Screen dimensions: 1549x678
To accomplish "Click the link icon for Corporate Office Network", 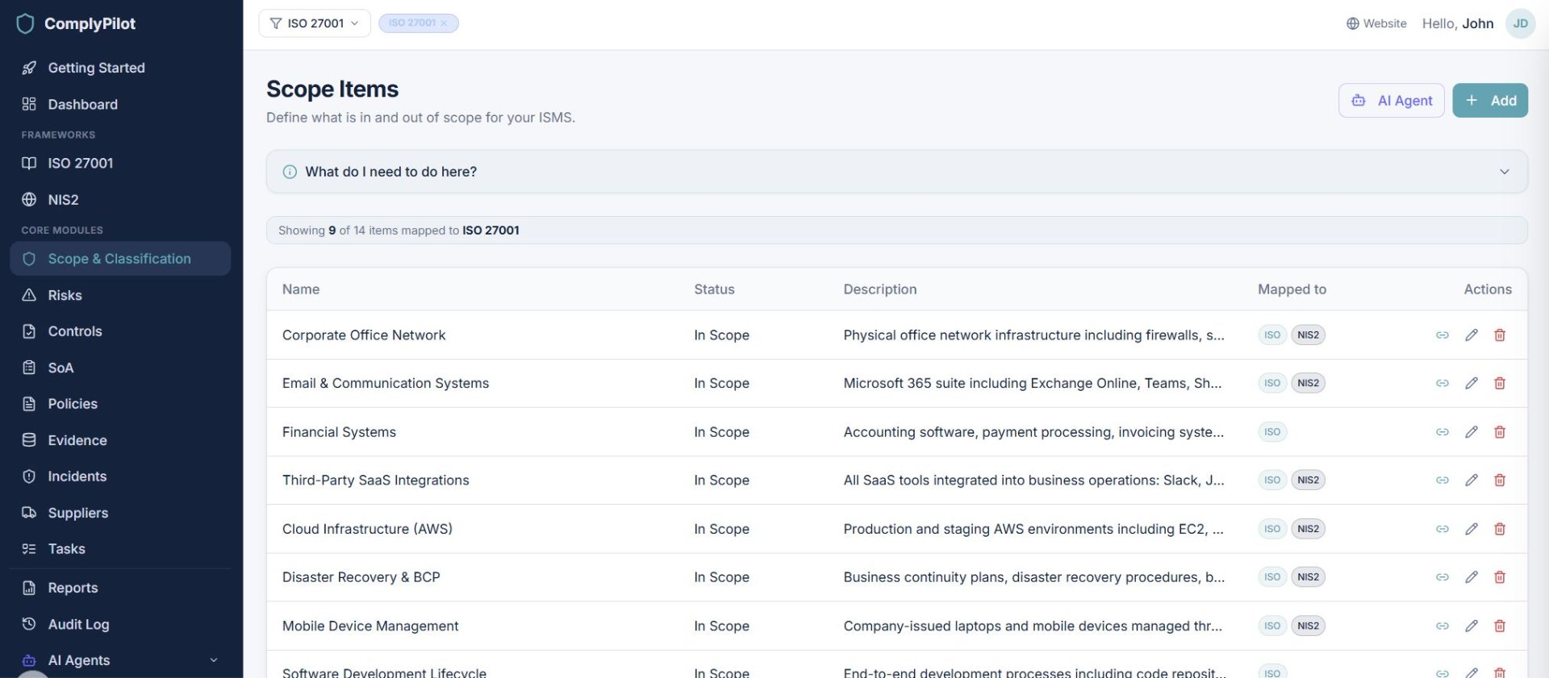I will 1443,335.
